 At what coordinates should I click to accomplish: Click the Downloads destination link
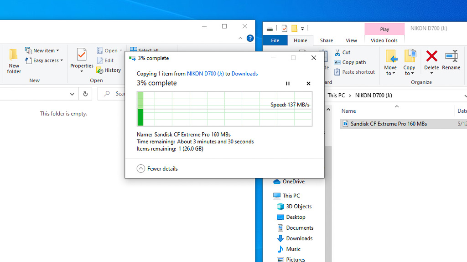244,74
